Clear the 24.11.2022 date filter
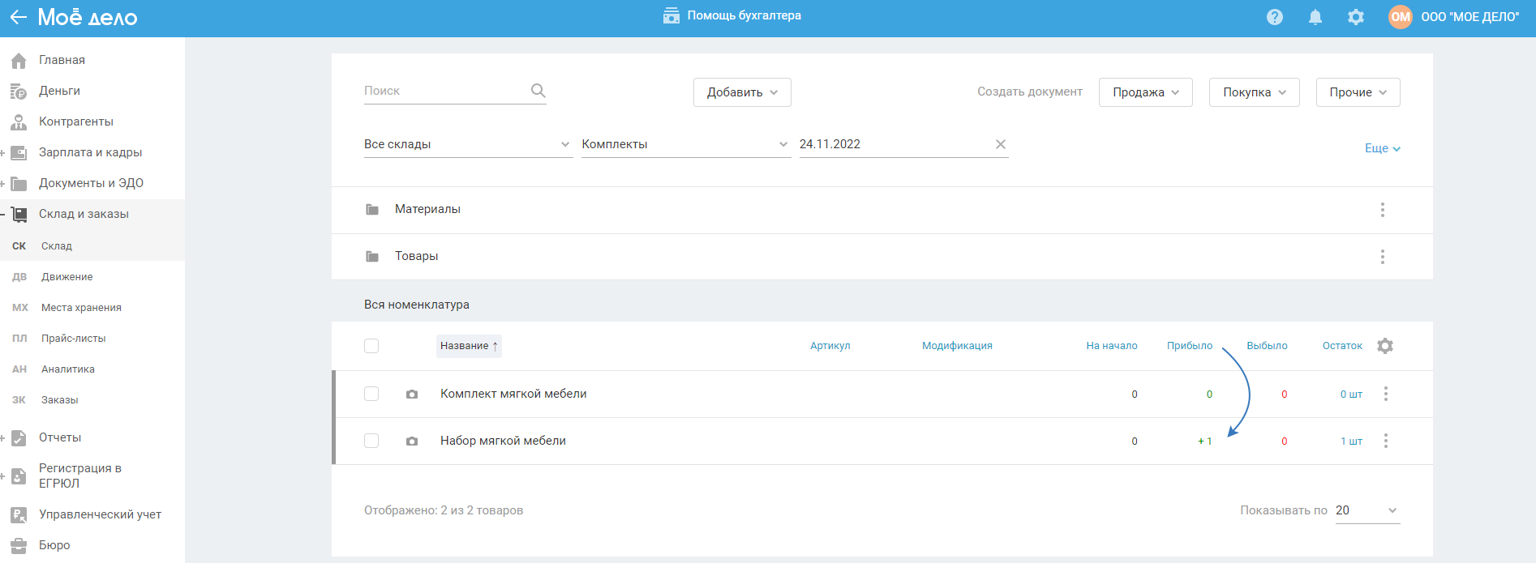The image size is (1536, 563). (x=1000, y=144)
